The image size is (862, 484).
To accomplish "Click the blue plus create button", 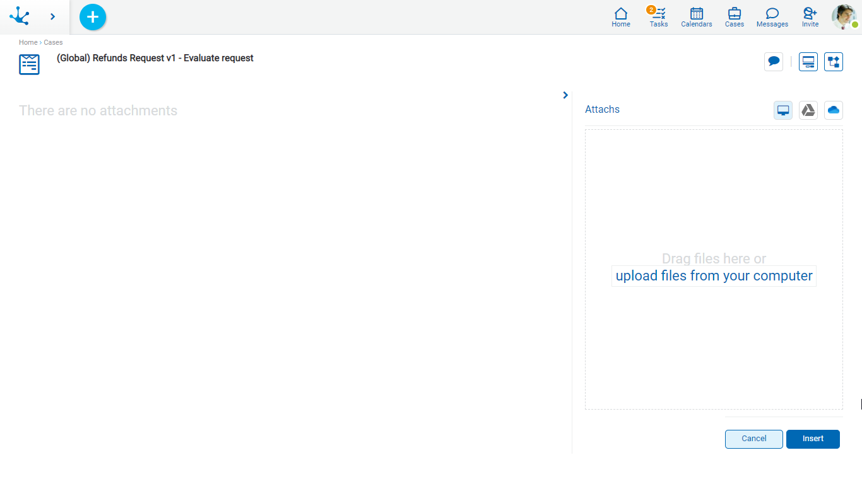I will (x=93, y=17).
